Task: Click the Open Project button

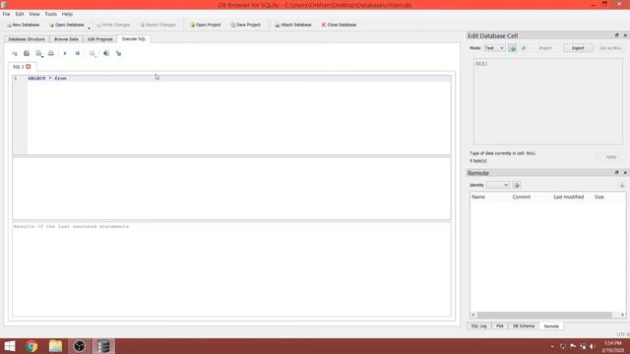Action: (x=206, y=25)
